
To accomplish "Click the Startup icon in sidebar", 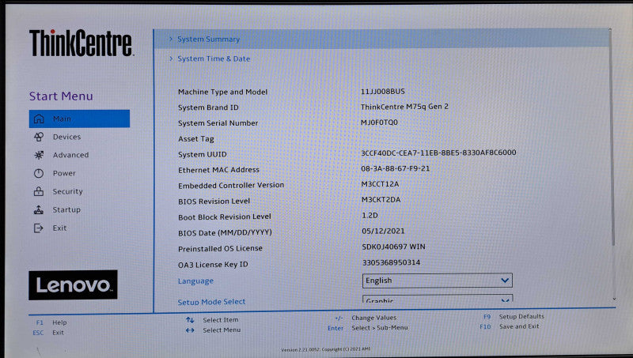I will point(39,209).
